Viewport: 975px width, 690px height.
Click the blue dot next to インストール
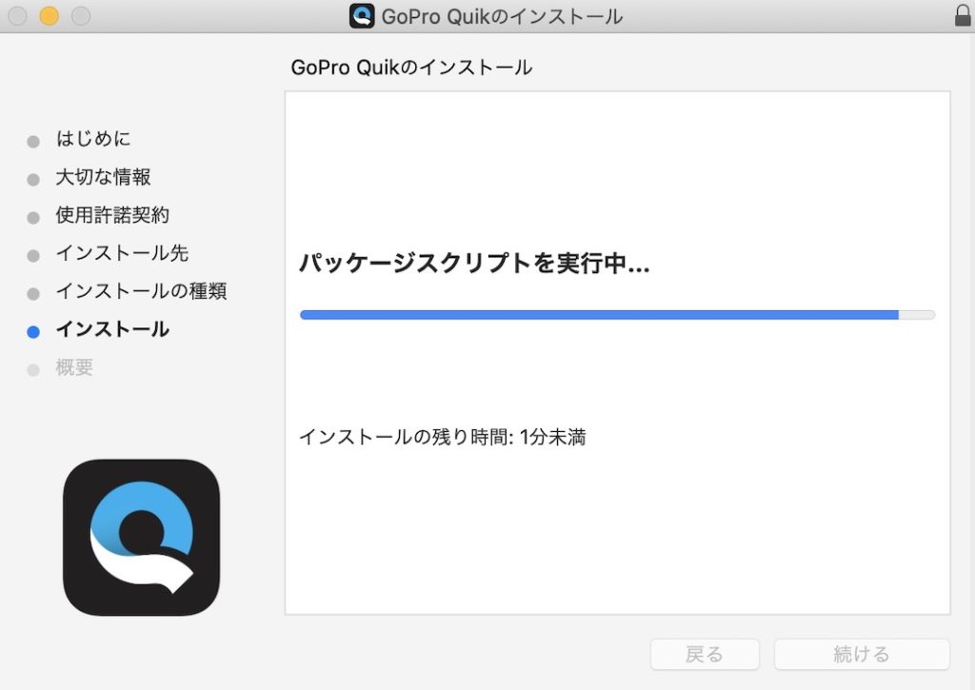[32, 329]
